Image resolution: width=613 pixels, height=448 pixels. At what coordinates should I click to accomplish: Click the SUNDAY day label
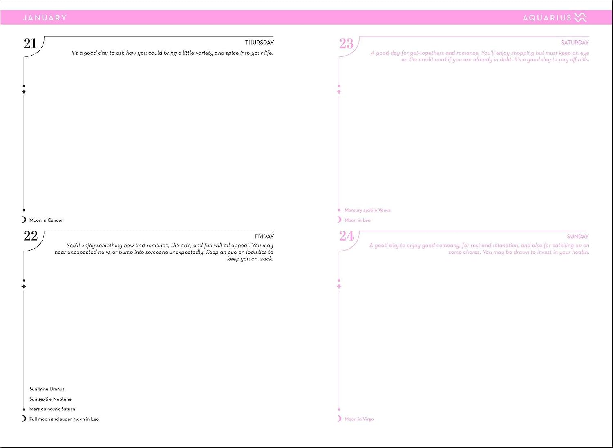(578, 237)
